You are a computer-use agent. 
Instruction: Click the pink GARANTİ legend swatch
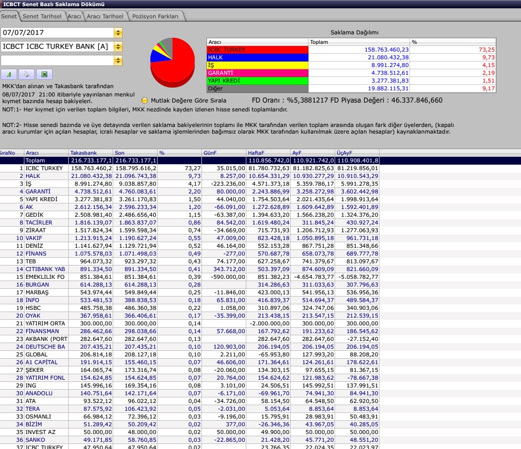(x=257, y=73)
